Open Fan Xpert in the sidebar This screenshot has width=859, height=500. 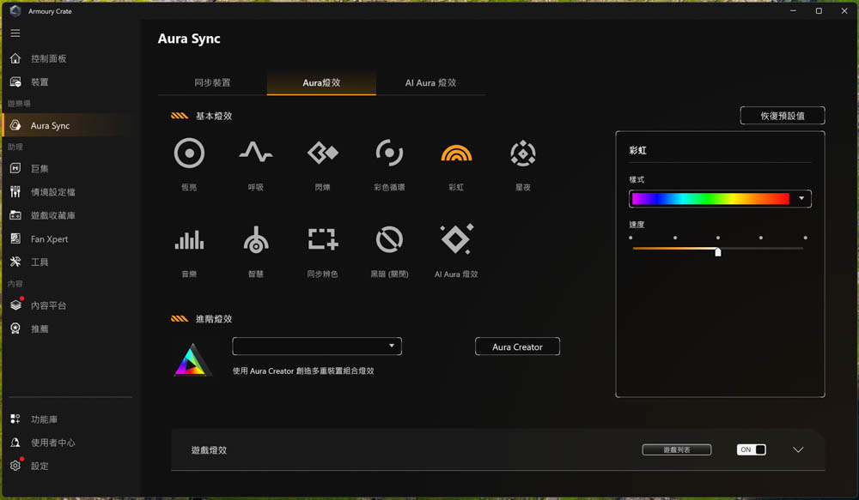click(49, 239)
